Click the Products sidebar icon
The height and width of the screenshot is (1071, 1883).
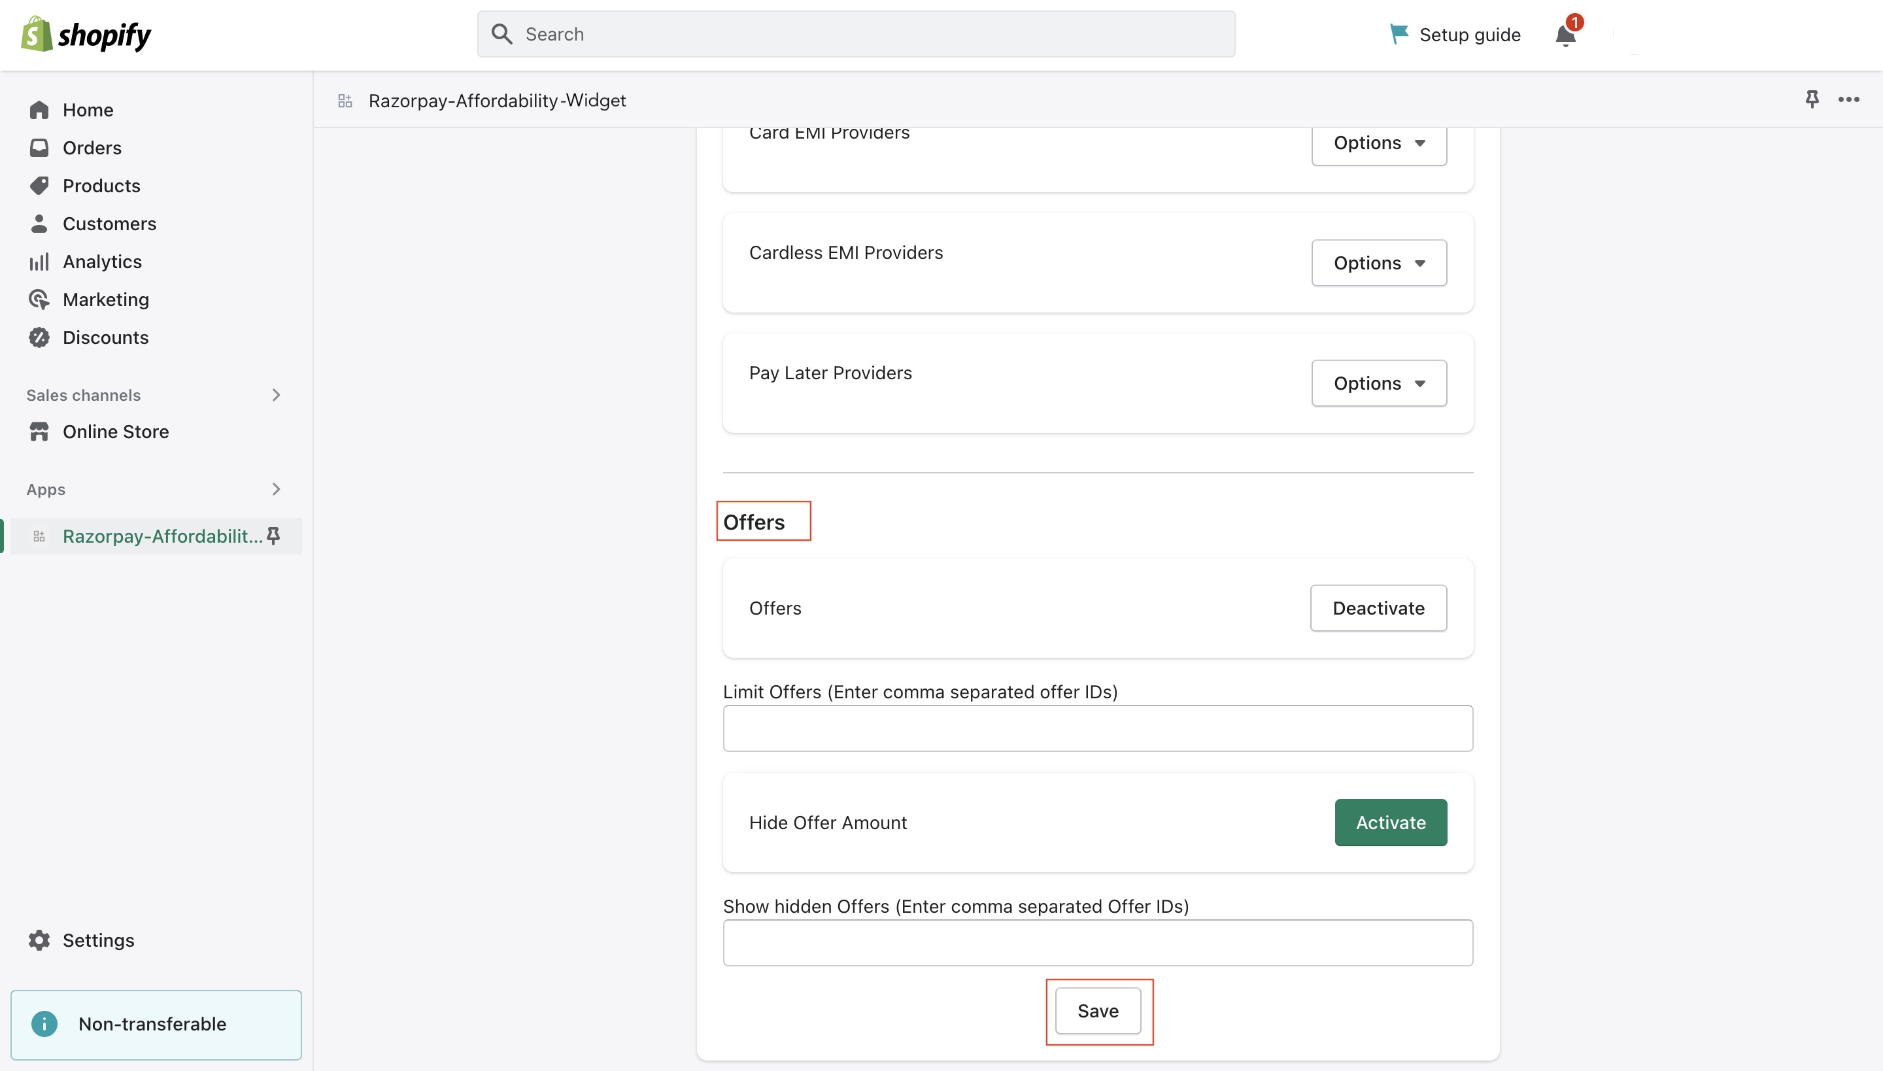point(40,185)
